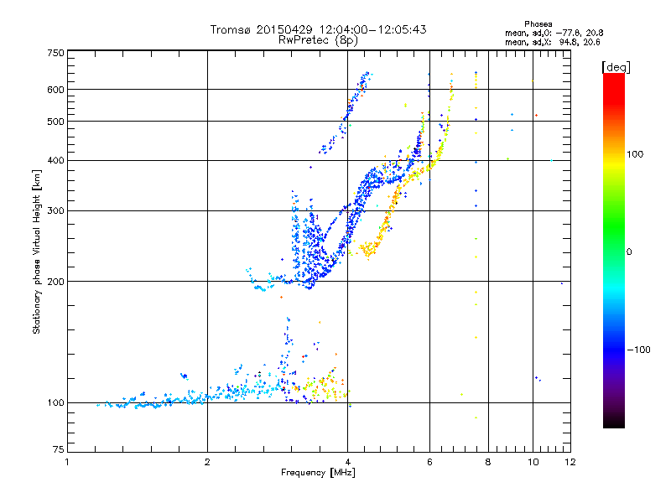Click the y-axis tick label '600'
The image size is (671, 503).
(55, 90)
